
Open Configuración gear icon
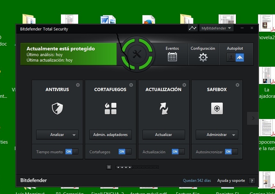pos(203,57)
